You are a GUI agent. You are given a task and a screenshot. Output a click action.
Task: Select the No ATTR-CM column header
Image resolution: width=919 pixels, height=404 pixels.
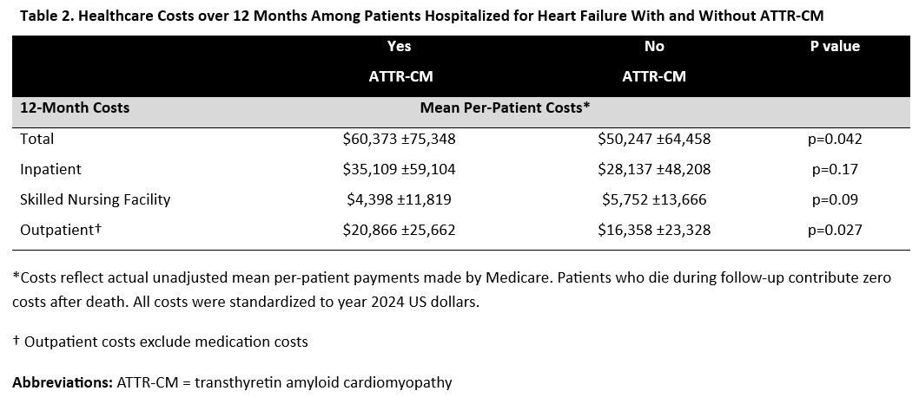click(x=654, y=61)
